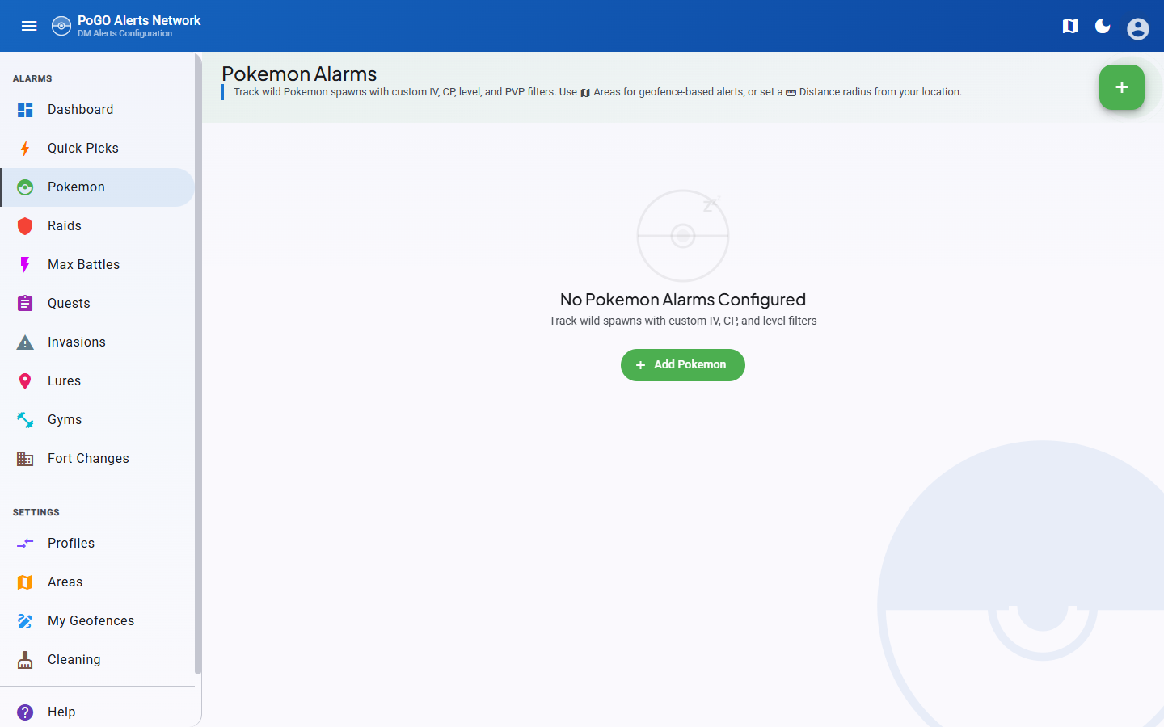Click the DM Alerts Configuration subtitle

click(x=124, y=34)
